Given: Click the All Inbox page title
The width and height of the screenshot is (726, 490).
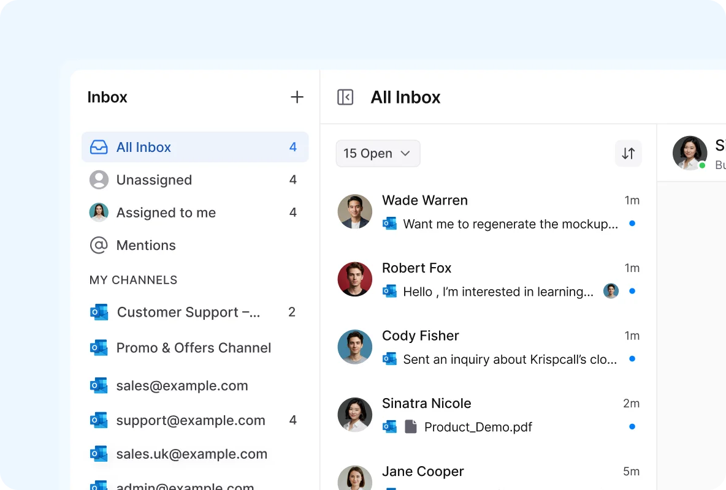Looking at the screenshot, I should click(405, 97).
